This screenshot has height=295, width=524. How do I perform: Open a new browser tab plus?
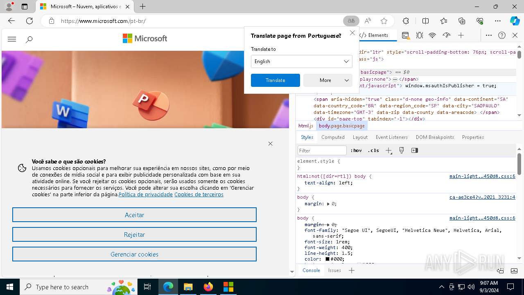tap(142, 7)
